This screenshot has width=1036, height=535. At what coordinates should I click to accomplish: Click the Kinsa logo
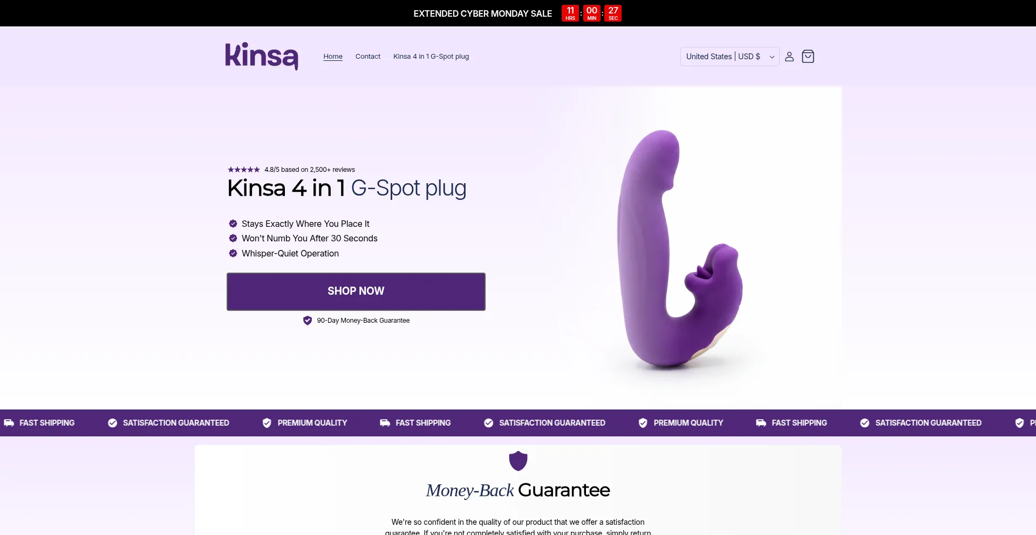262,56
